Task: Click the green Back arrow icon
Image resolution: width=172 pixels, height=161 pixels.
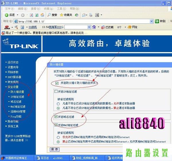Action: [x=7, y=15]
